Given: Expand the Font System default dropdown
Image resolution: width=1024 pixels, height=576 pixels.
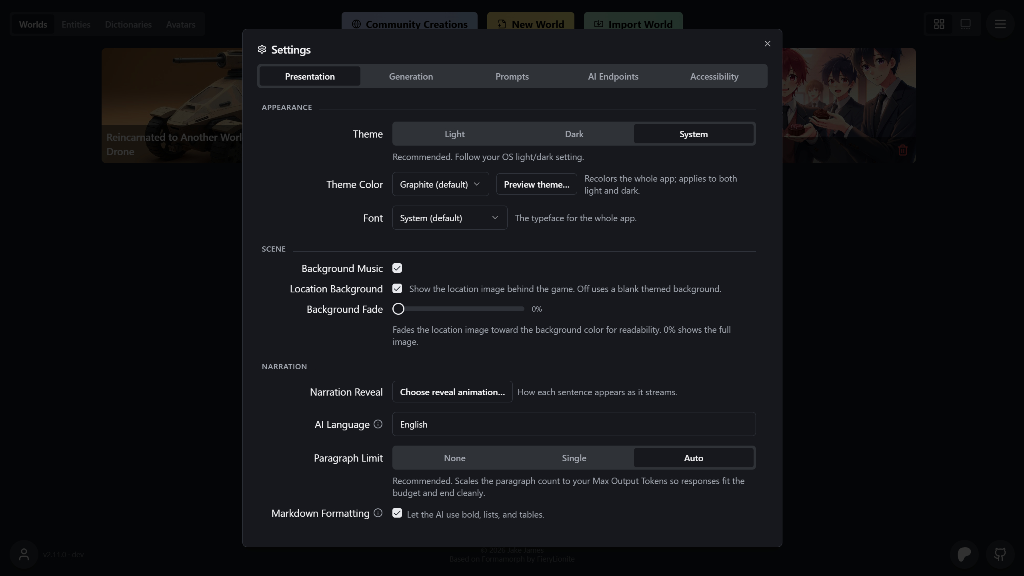Looking at the screenshot, I should tap(450, 218).
